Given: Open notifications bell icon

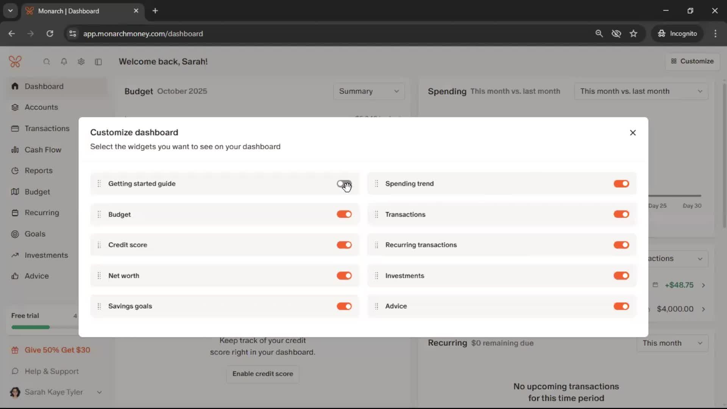Looking at the screenshot, I should (64, 62).
